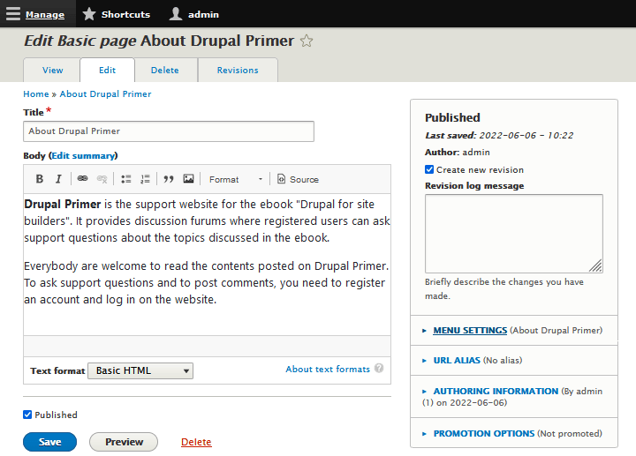This screenshot has width=636, height=456.
Task: Uncheck the Create new revision checkbox
Action: [x=429, y=169]
